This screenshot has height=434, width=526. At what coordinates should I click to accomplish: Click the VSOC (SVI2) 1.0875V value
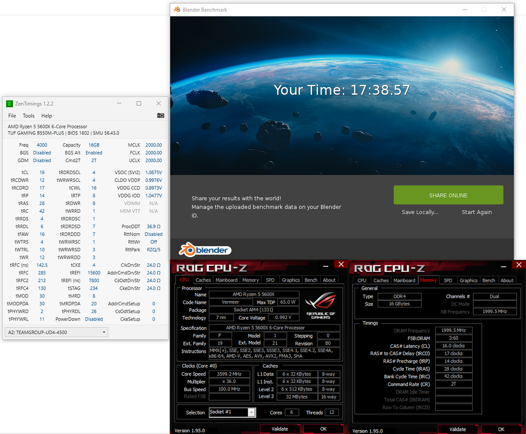154,173
